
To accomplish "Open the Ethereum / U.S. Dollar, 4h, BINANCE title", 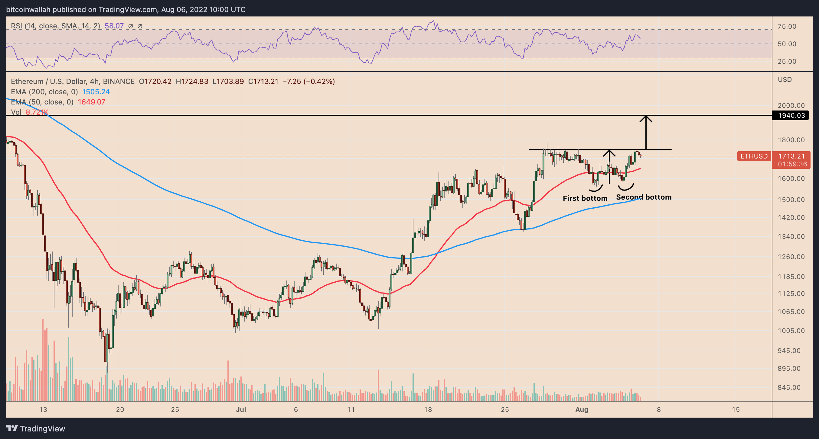I will coord(73,82).
